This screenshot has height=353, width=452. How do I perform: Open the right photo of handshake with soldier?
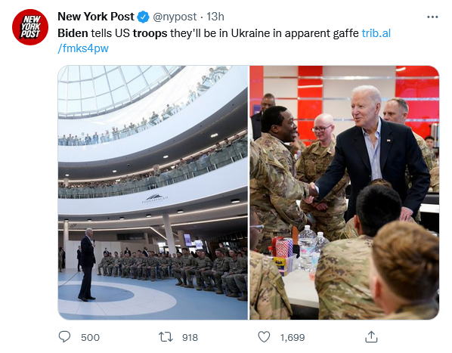[x=345, y=193]
